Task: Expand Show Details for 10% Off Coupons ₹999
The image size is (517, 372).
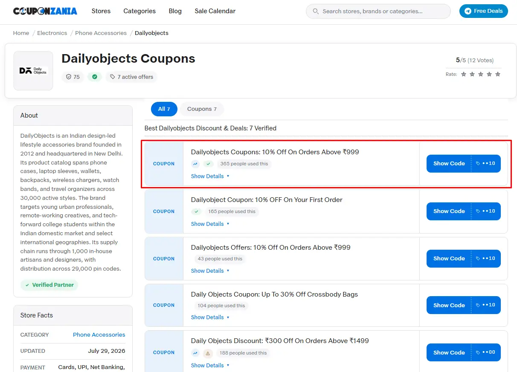Action: point(210,176)
